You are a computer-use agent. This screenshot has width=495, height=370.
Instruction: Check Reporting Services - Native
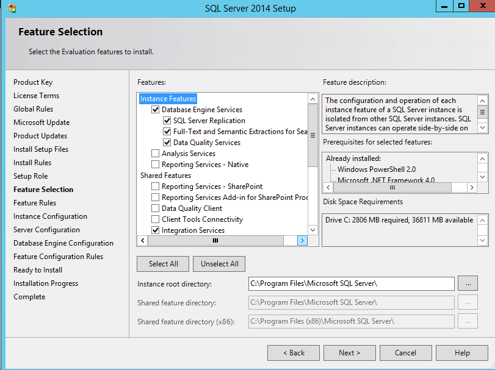pos(154,164)
